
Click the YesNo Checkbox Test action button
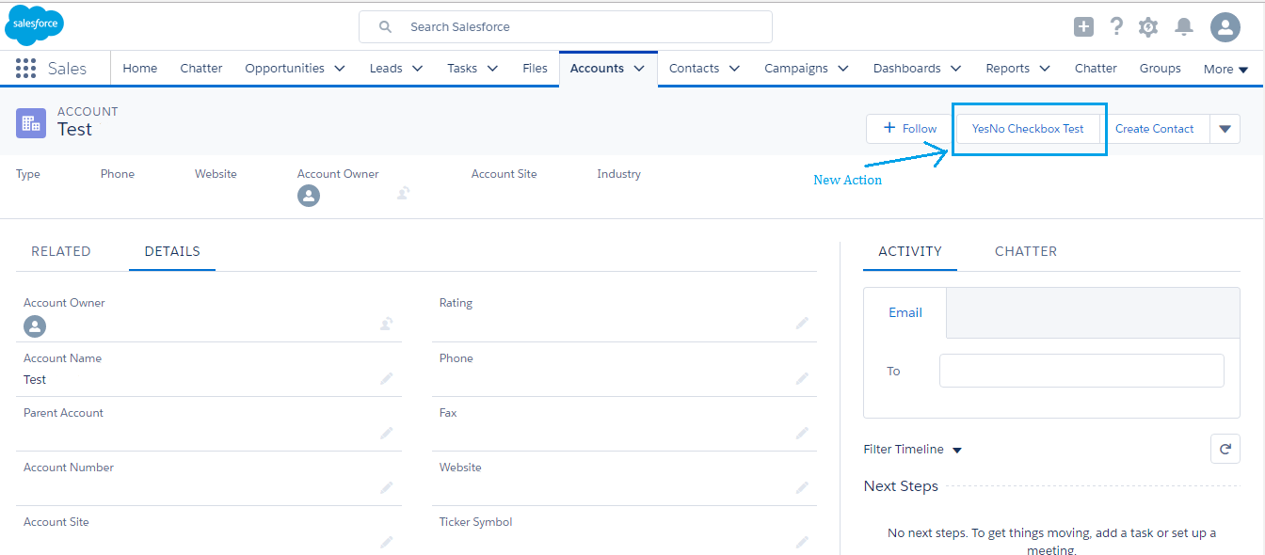[1029, 128]
